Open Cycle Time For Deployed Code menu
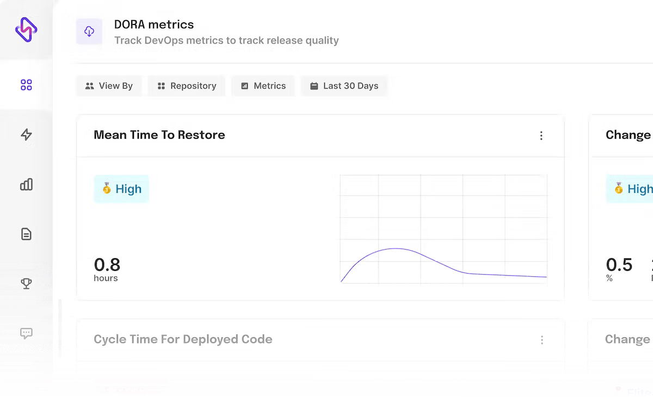This screenshot has width=653, height=397. 542,339
